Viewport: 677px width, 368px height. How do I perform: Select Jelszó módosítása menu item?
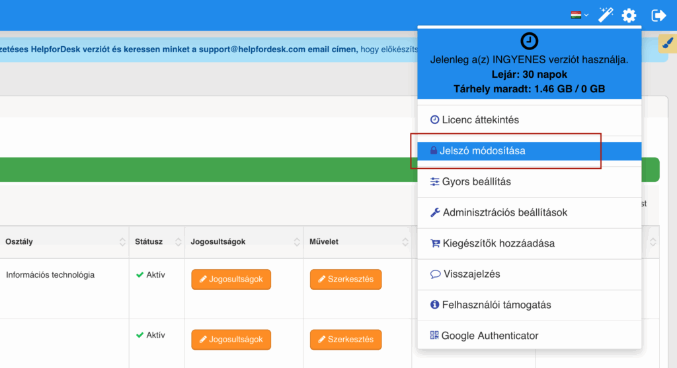pos(530,151)
